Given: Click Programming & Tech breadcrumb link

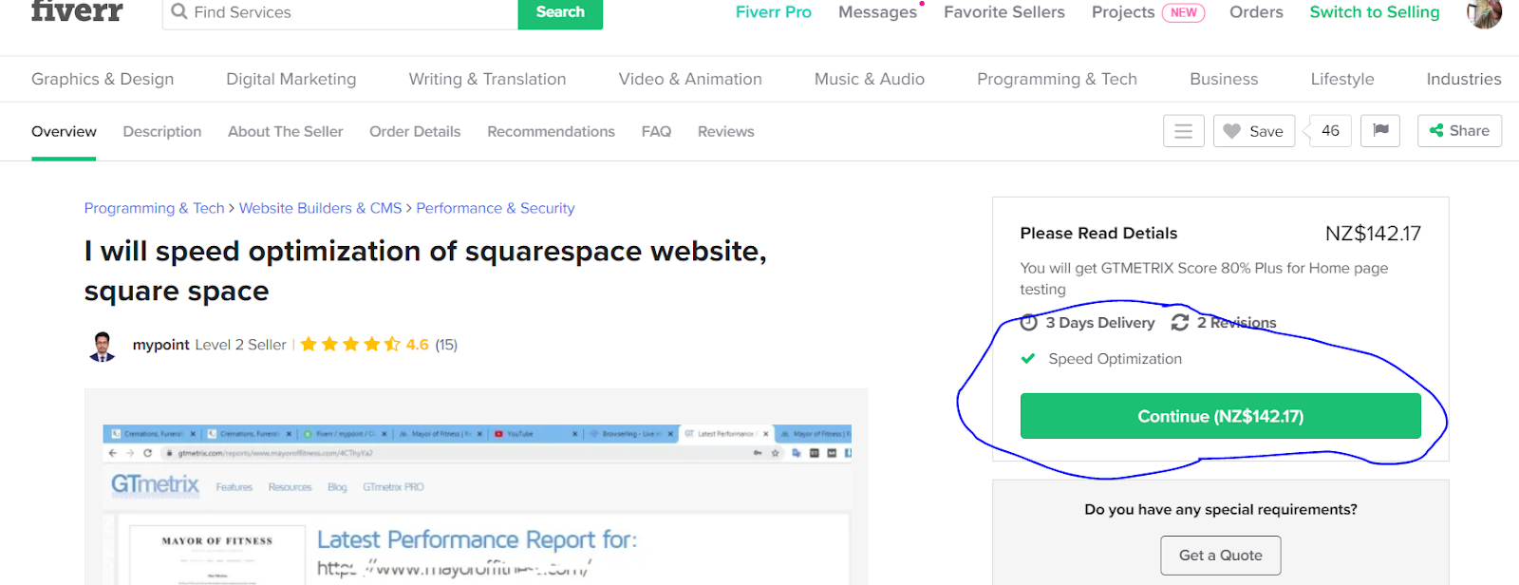Looking at the screenshot, I should click(154, 208).
